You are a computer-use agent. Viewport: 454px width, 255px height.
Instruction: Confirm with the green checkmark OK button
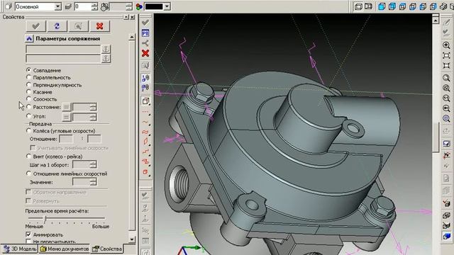(36, 26)
